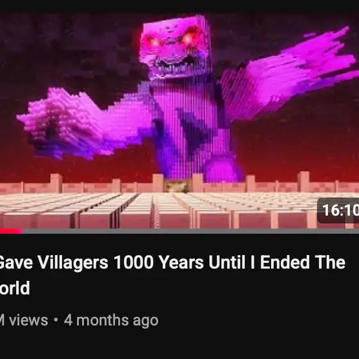Click the '4 months ago' upload date
This screenshot has height=359, width=359.
112,320
